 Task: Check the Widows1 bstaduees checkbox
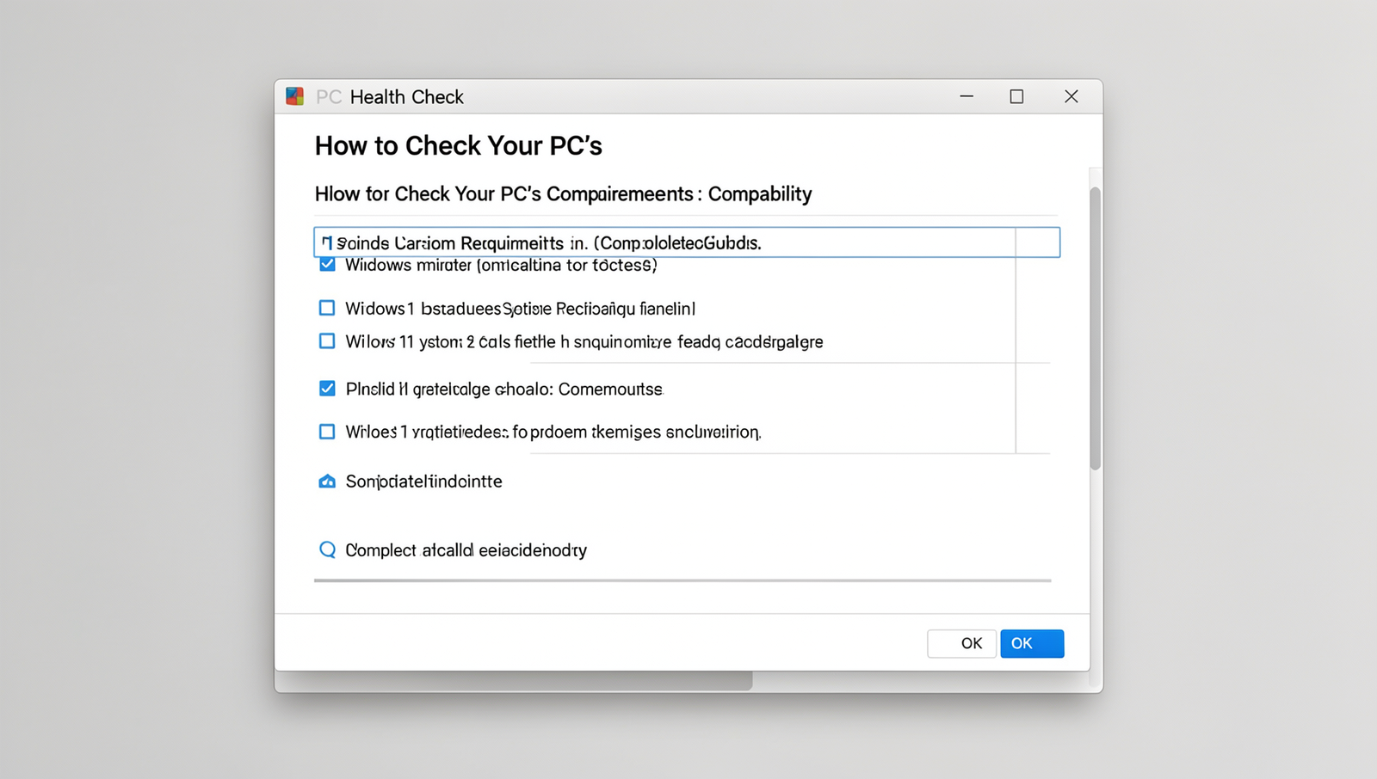[327, 308]
